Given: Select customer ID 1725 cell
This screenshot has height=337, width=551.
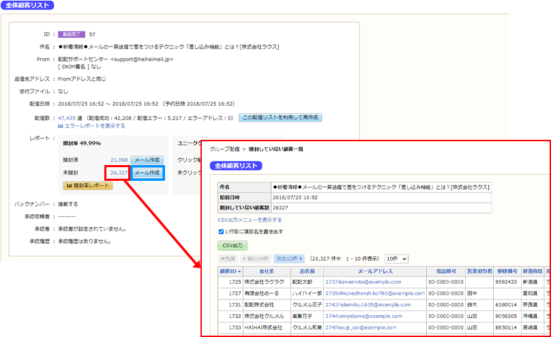Looking at the screenshot, I should click(x=230, y=282).
